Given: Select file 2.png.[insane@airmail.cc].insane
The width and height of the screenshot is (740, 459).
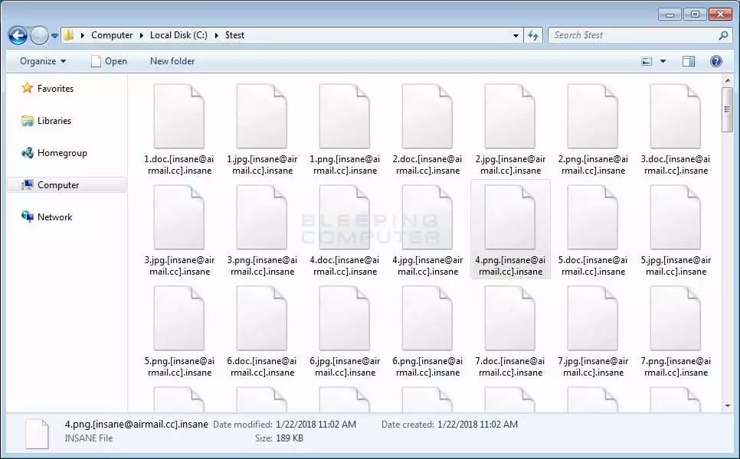Looking at the screenshot, I should tap(593, 129).
